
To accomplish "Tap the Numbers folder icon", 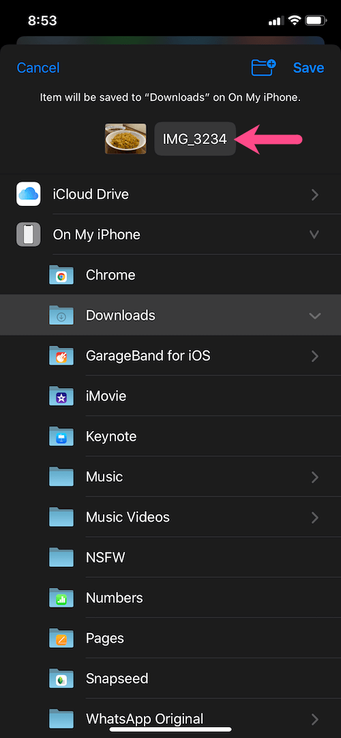I will (61, 598).
